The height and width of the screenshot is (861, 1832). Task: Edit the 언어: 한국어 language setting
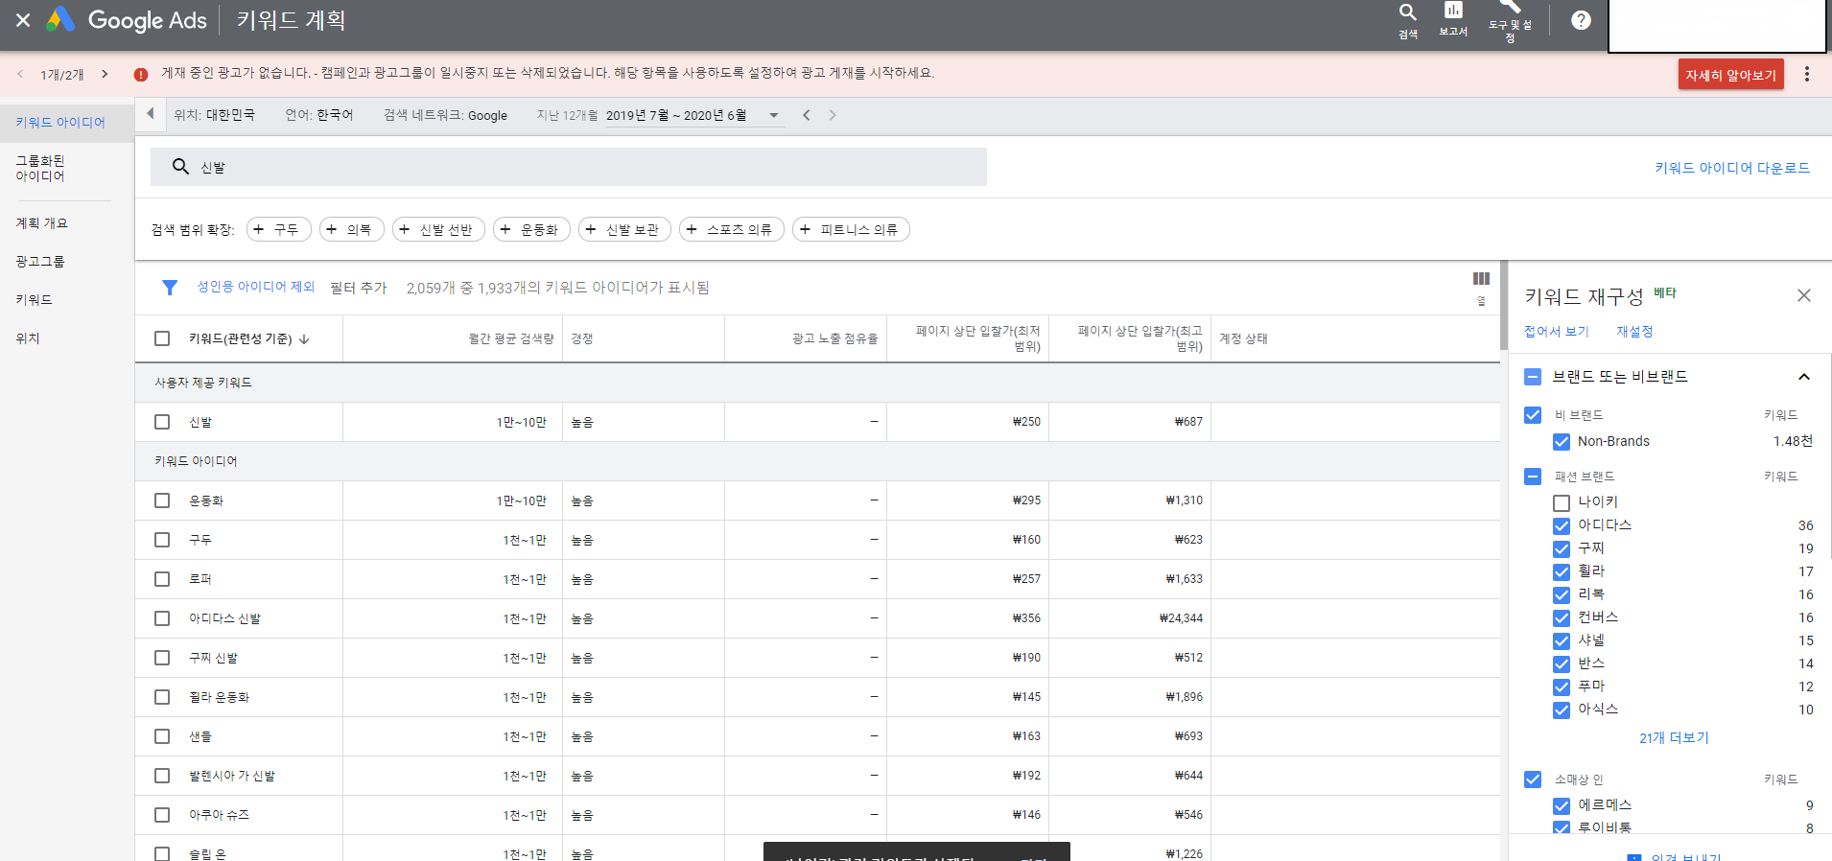pyautogui.click(x=319, y=115)
